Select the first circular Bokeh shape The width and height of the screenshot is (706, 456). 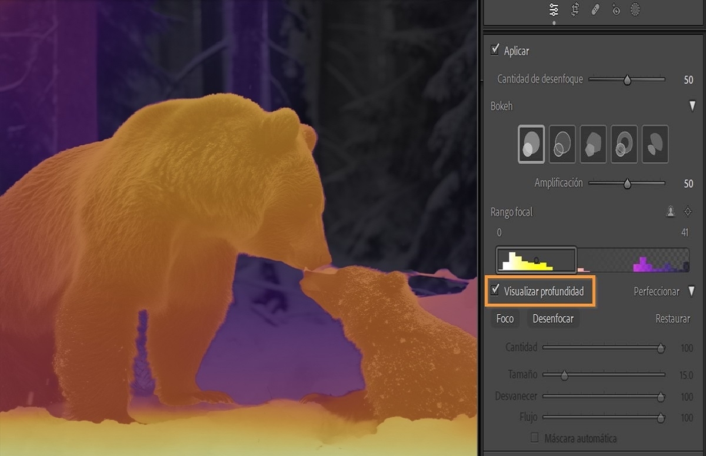(531, 144)
